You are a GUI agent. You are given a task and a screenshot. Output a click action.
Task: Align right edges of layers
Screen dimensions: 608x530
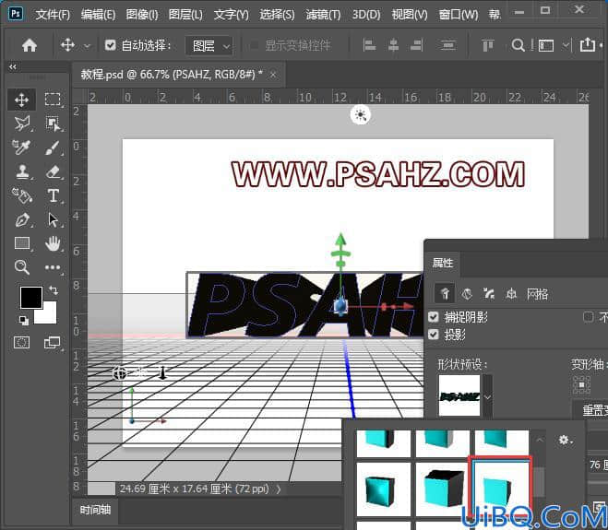[416, 45]
